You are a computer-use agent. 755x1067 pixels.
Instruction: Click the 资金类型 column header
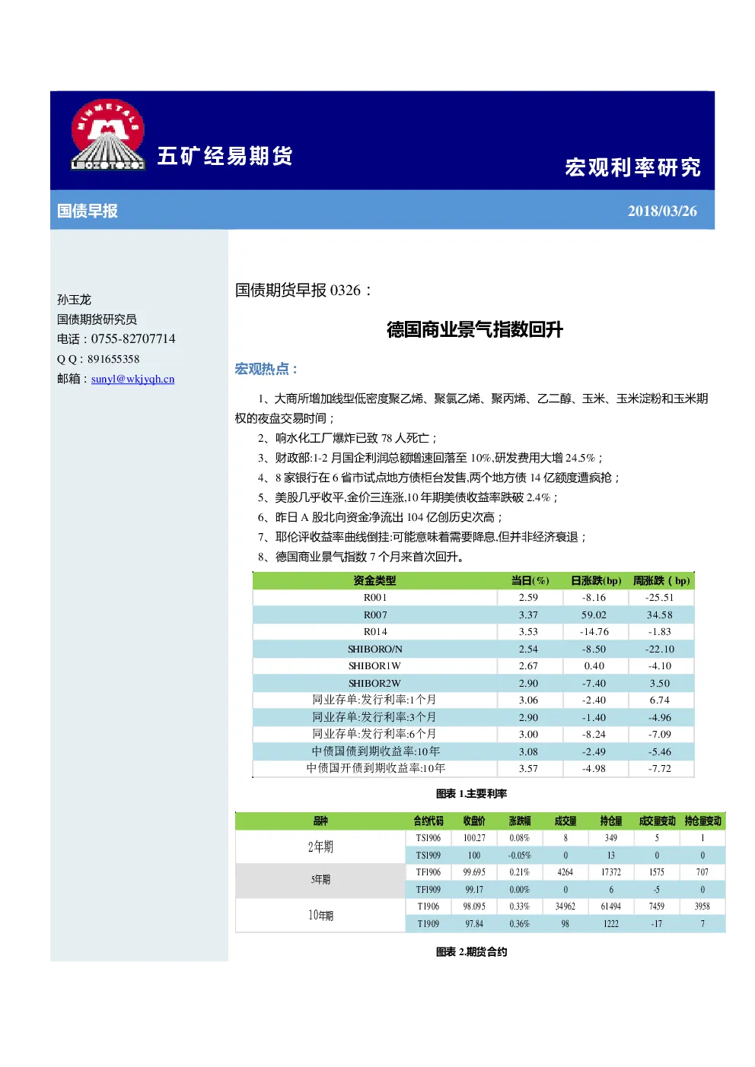[374, 580]
